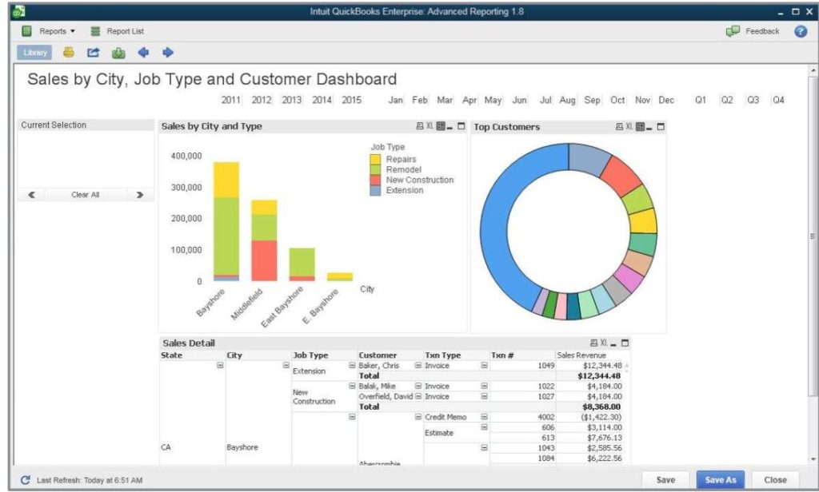Click the Save As button
The image size is (819, 492).
tap(720, 480)
